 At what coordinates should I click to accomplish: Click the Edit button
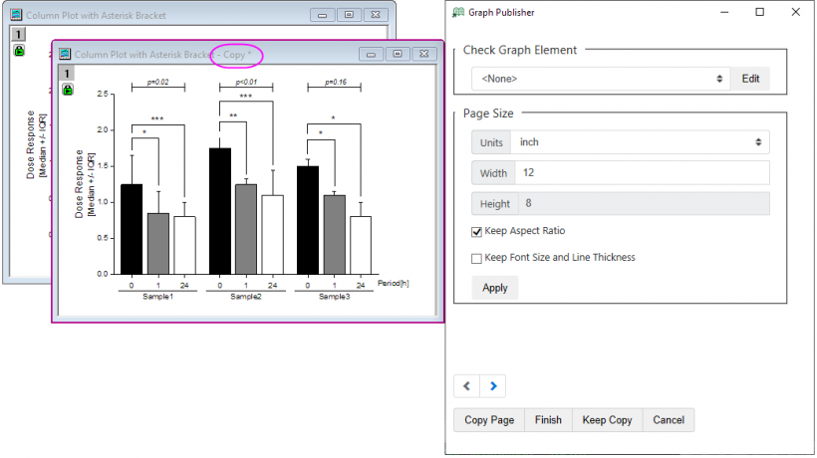tap(750, 79)
